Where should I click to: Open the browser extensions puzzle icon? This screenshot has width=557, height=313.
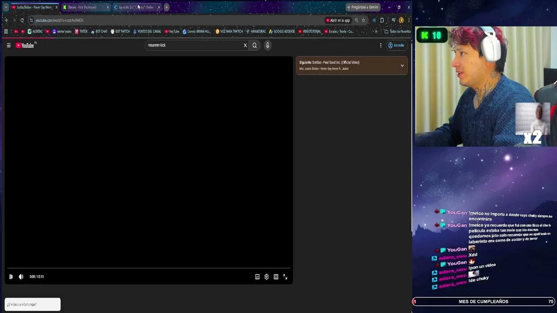click(x=382, y=20)
